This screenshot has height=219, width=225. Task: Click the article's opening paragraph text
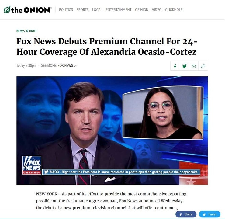pos(111,201)
